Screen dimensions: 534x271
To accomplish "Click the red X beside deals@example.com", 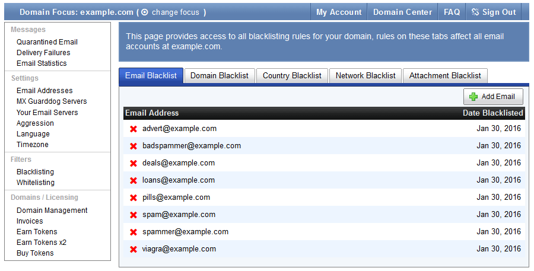I will [133, 163].
